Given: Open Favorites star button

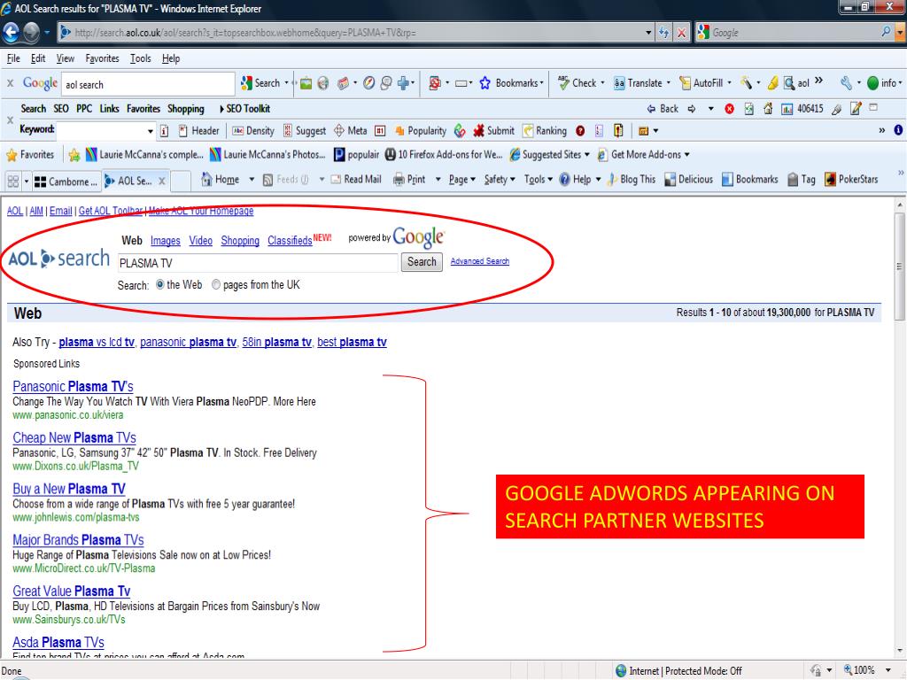Looking at the screenshot, I should (30, 154).
